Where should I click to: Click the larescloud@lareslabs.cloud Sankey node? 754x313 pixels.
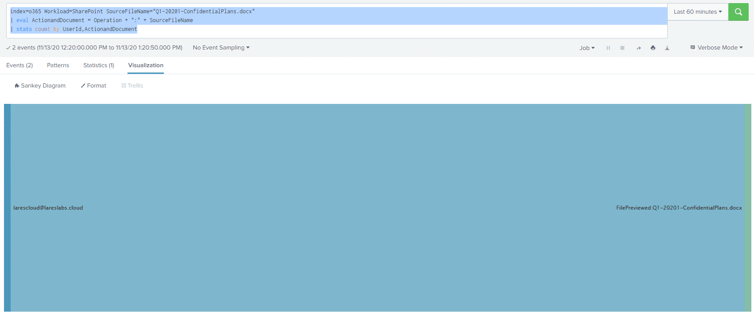click(x=7, y=208)
